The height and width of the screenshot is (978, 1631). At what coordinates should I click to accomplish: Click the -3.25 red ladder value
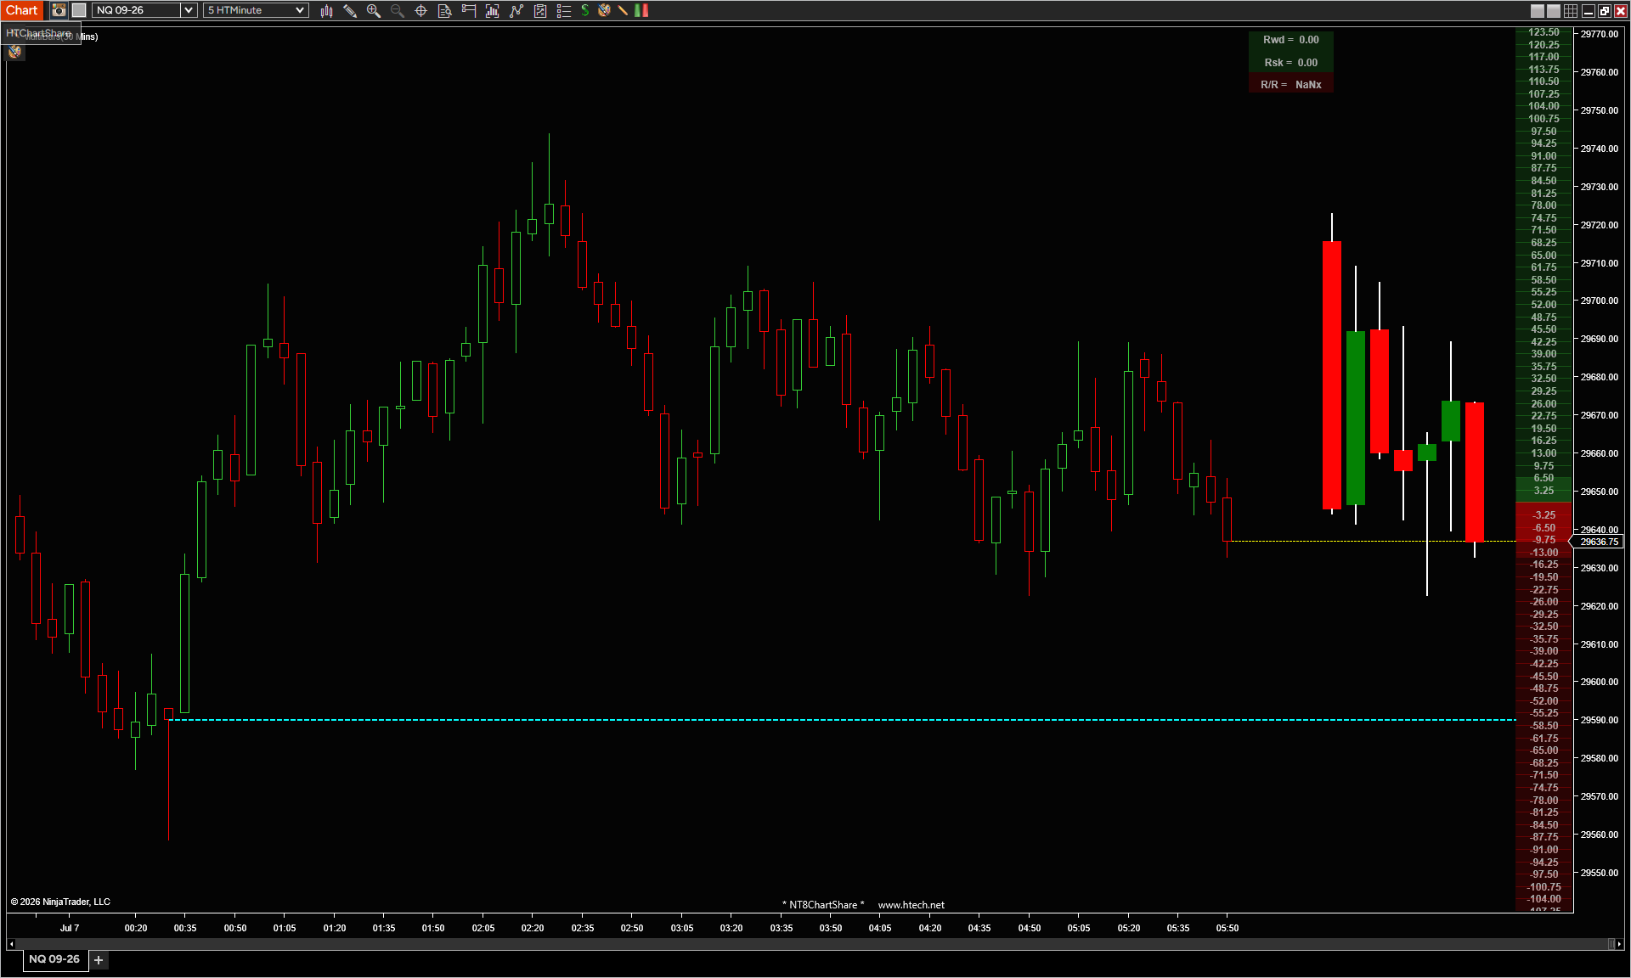pyautogui.click(x=1544, y=515)
